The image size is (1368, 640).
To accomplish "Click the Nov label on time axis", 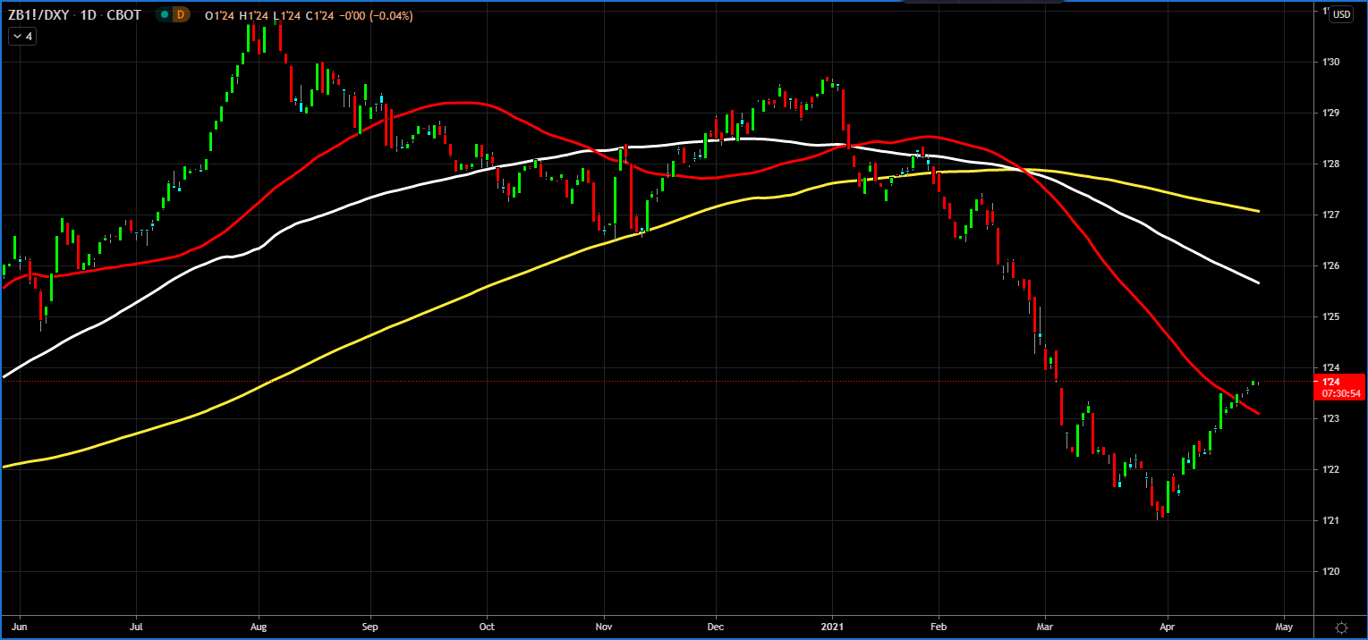I will (604, 627).
